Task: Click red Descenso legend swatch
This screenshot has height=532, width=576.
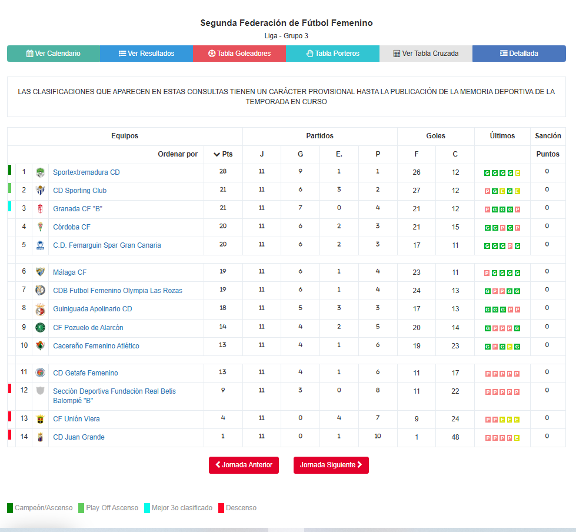Action: point(221,508)
